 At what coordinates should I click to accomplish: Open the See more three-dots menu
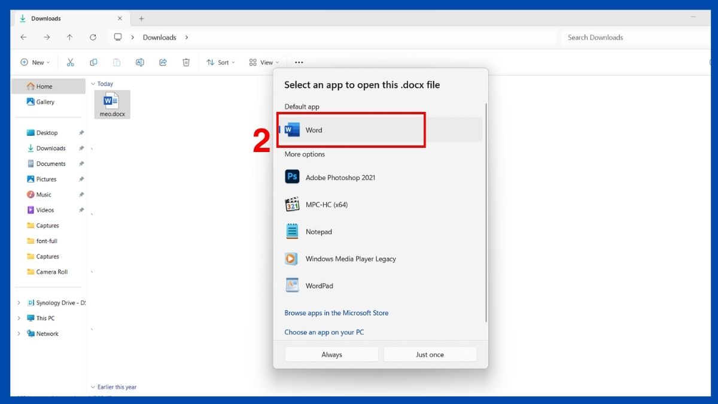tap(299, 62)
